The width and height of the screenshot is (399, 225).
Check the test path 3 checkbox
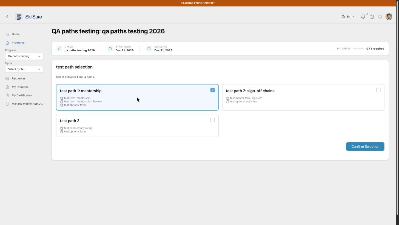point(213,120)
